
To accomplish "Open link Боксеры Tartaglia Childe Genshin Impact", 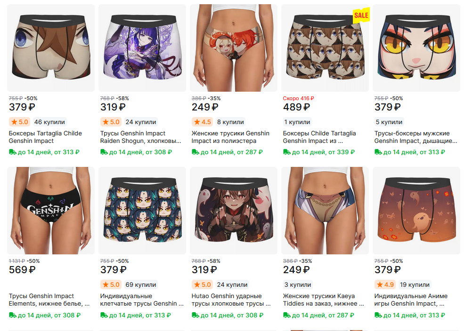I will point(45,137).
